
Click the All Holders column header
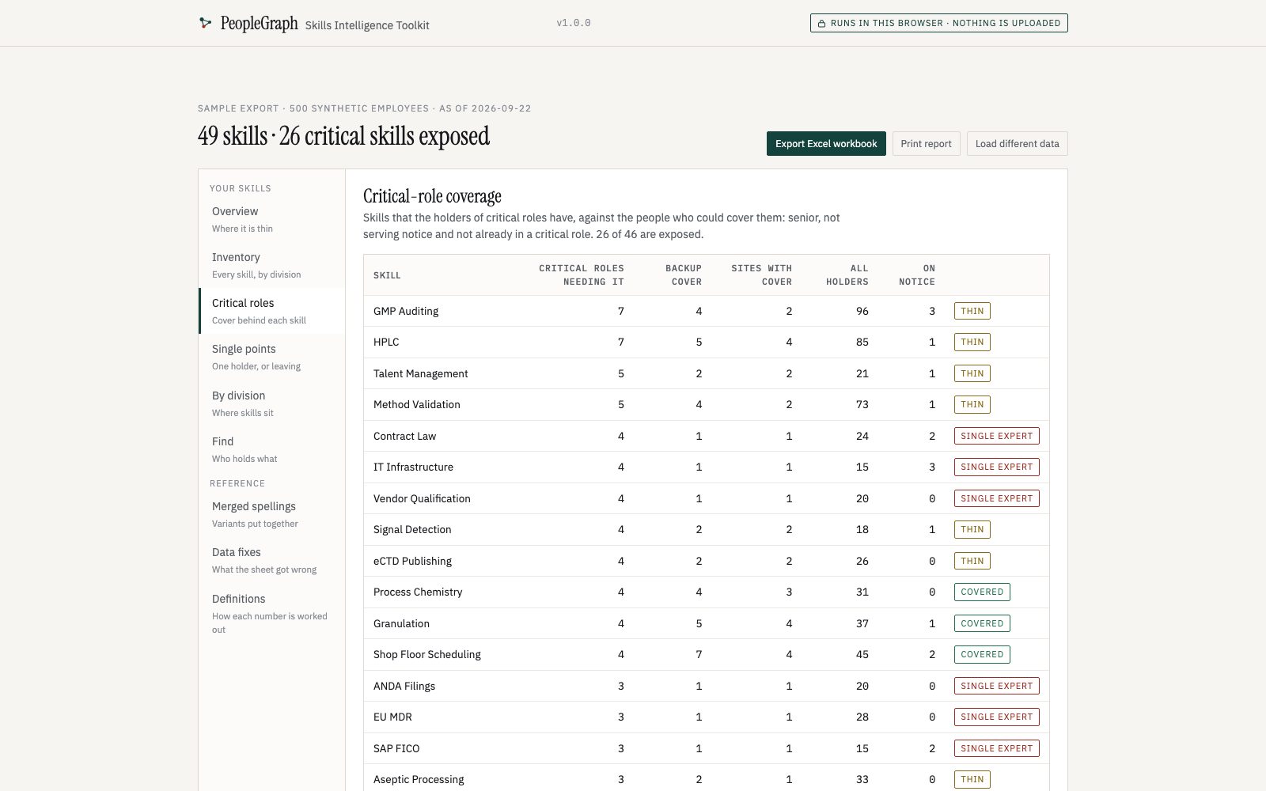point(847,275)
